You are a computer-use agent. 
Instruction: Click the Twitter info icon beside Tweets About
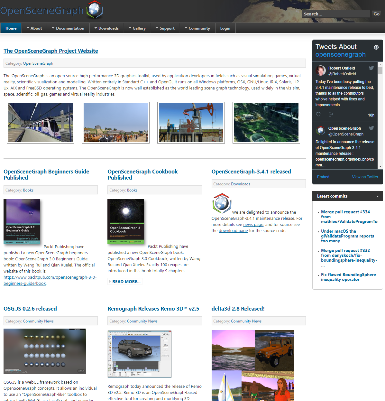[x=376, y=47]
